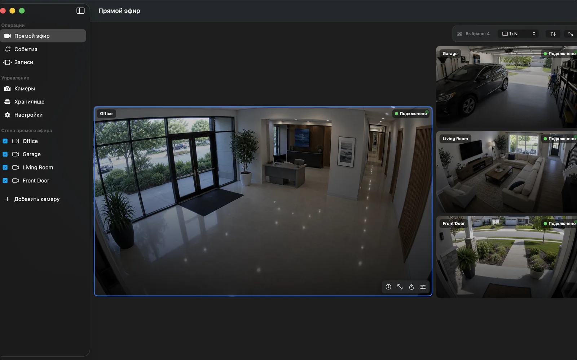Click the camera icon beside Камеры

coord(7,89)
